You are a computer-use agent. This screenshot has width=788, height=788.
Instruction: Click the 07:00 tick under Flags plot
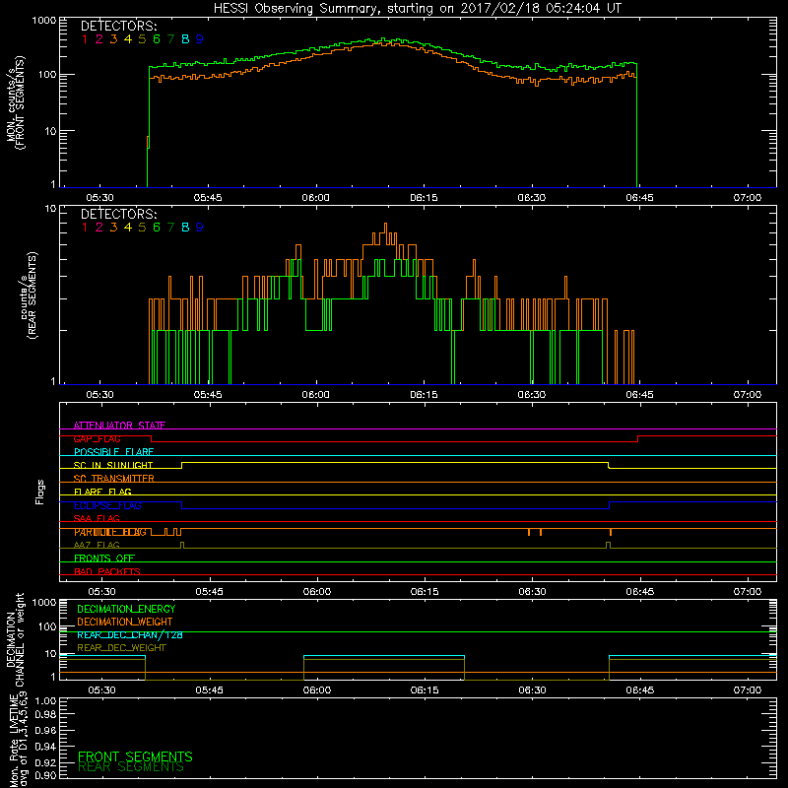pyautogui.click(x=748, y=592)
